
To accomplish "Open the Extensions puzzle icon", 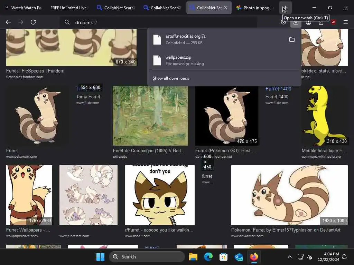I will pyautogui.click(x=321, y=22).
